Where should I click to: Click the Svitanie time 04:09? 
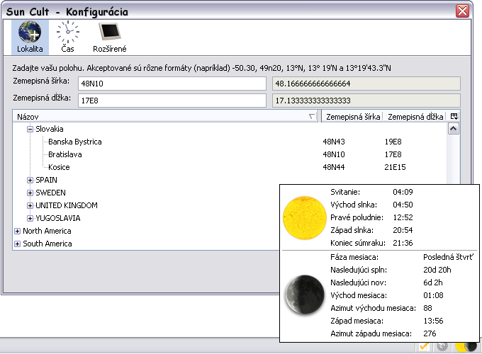pyautogui.click(x=403, y=192)
